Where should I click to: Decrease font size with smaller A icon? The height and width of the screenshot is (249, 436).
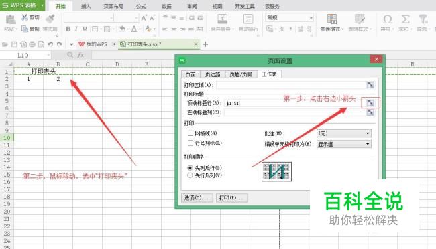(152, 18)
